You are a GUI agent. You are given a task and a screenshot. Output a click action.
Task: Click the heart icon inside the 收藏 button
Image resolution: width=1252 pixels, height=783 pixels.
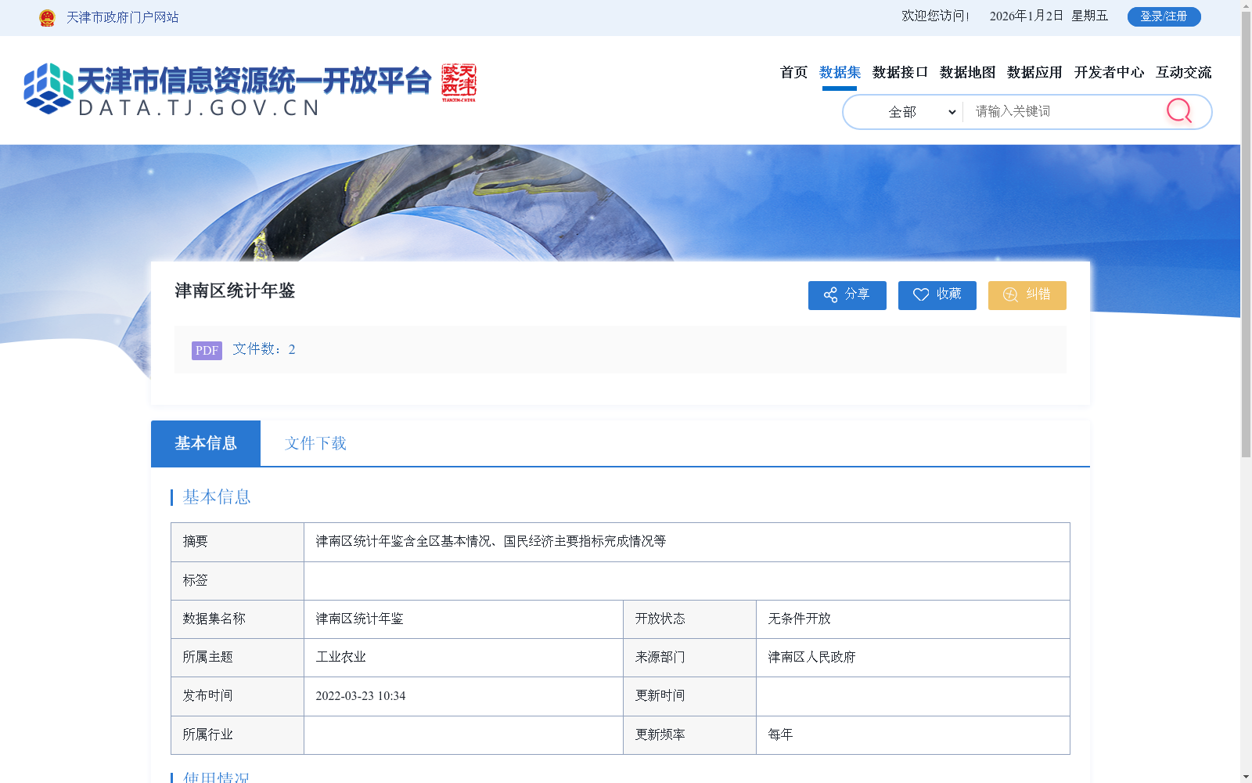pyautogui.click(x=921, y=295)
